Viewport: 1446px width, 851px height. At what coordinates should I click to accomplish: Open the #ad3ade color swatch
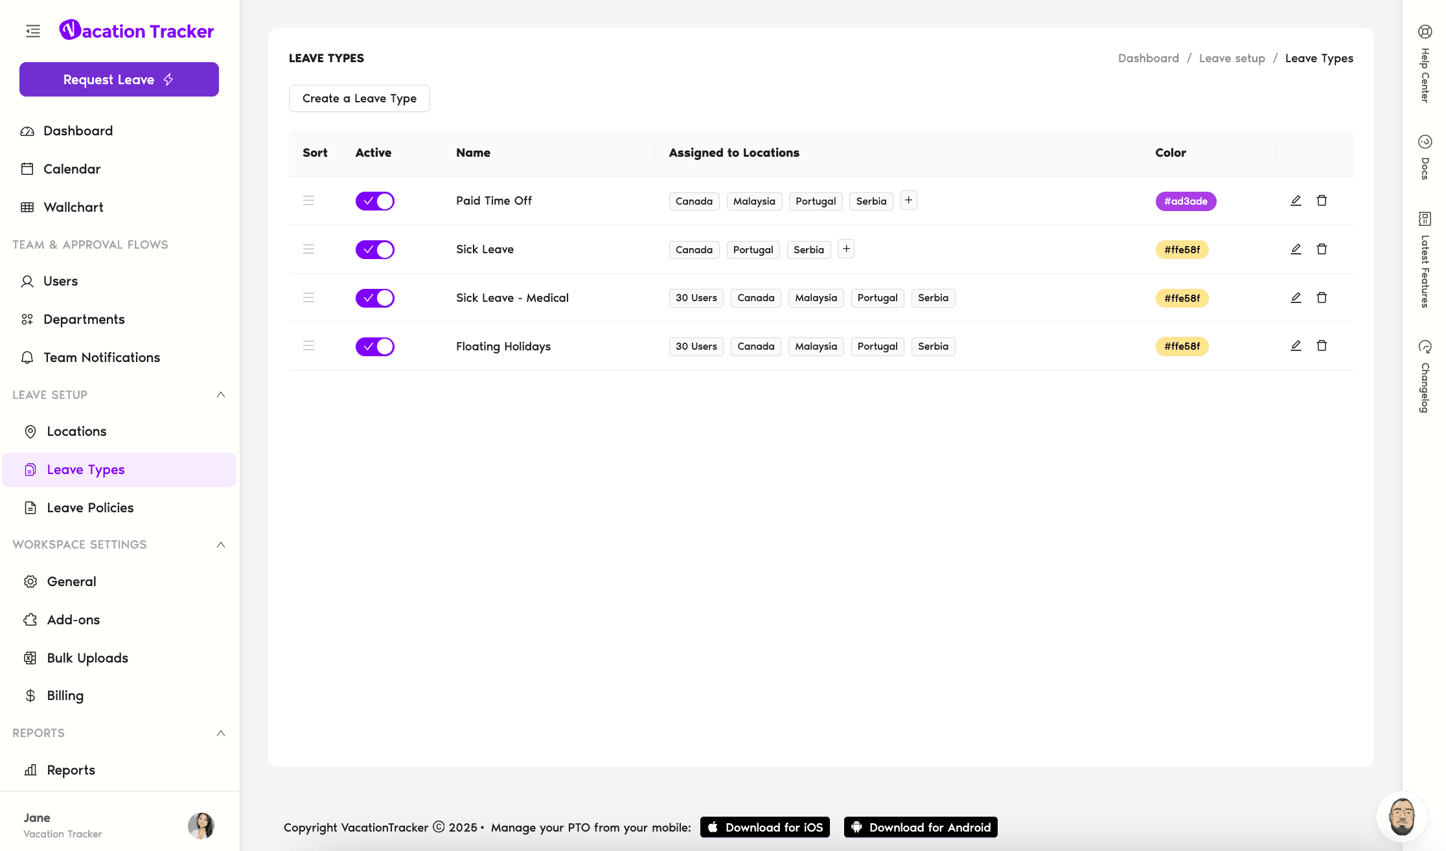pyautogui.click(x=1186, y=201)
